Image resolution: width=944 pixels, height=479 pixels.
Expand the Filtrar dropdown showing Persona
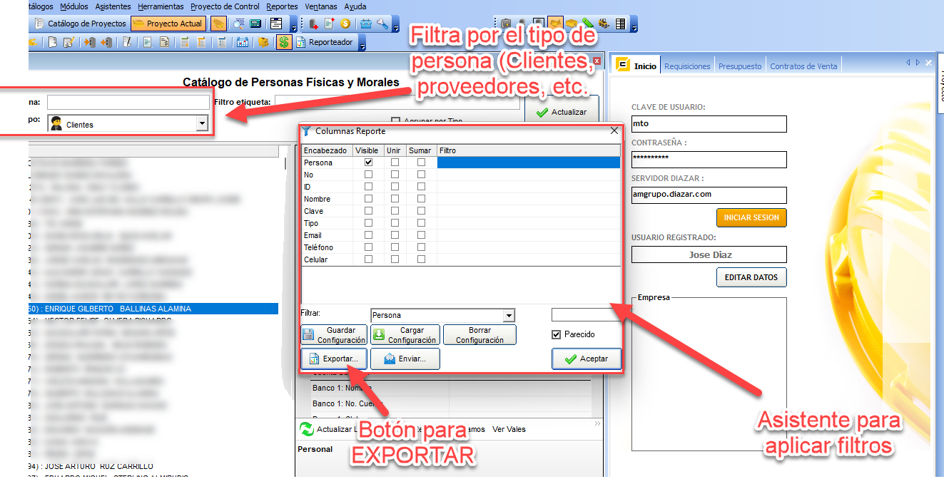click(x=509, y=315)
